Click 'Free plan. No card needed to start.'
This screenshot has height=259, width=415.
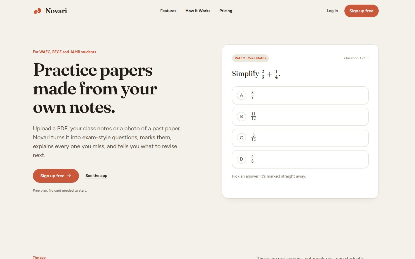60,191
